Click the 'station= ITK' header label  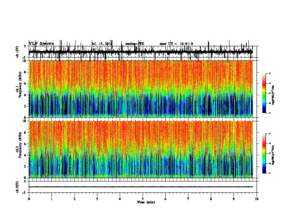click(x=135, y=44)
